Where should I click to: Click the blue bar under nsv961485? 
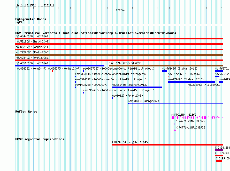coord(137,87)
